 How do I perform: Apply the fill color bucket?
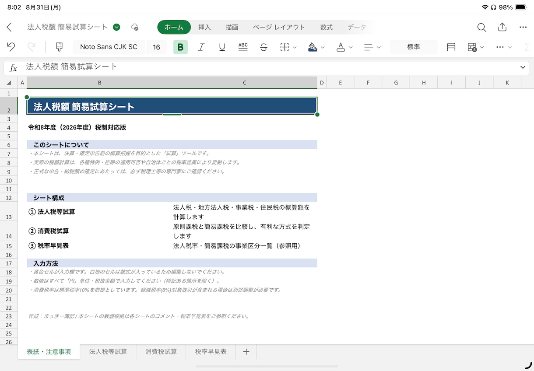point(313,47)
